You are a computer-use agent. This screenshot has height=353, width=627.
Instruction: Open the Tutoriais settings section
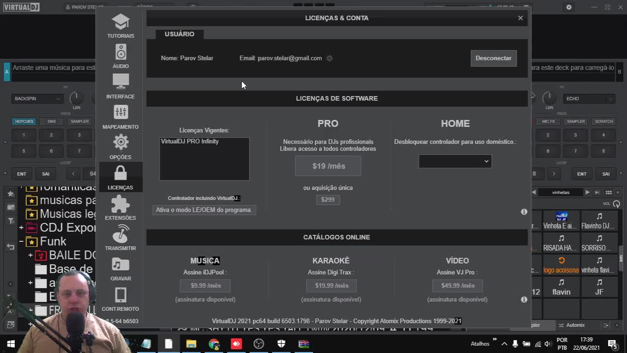tap(120, 26)
